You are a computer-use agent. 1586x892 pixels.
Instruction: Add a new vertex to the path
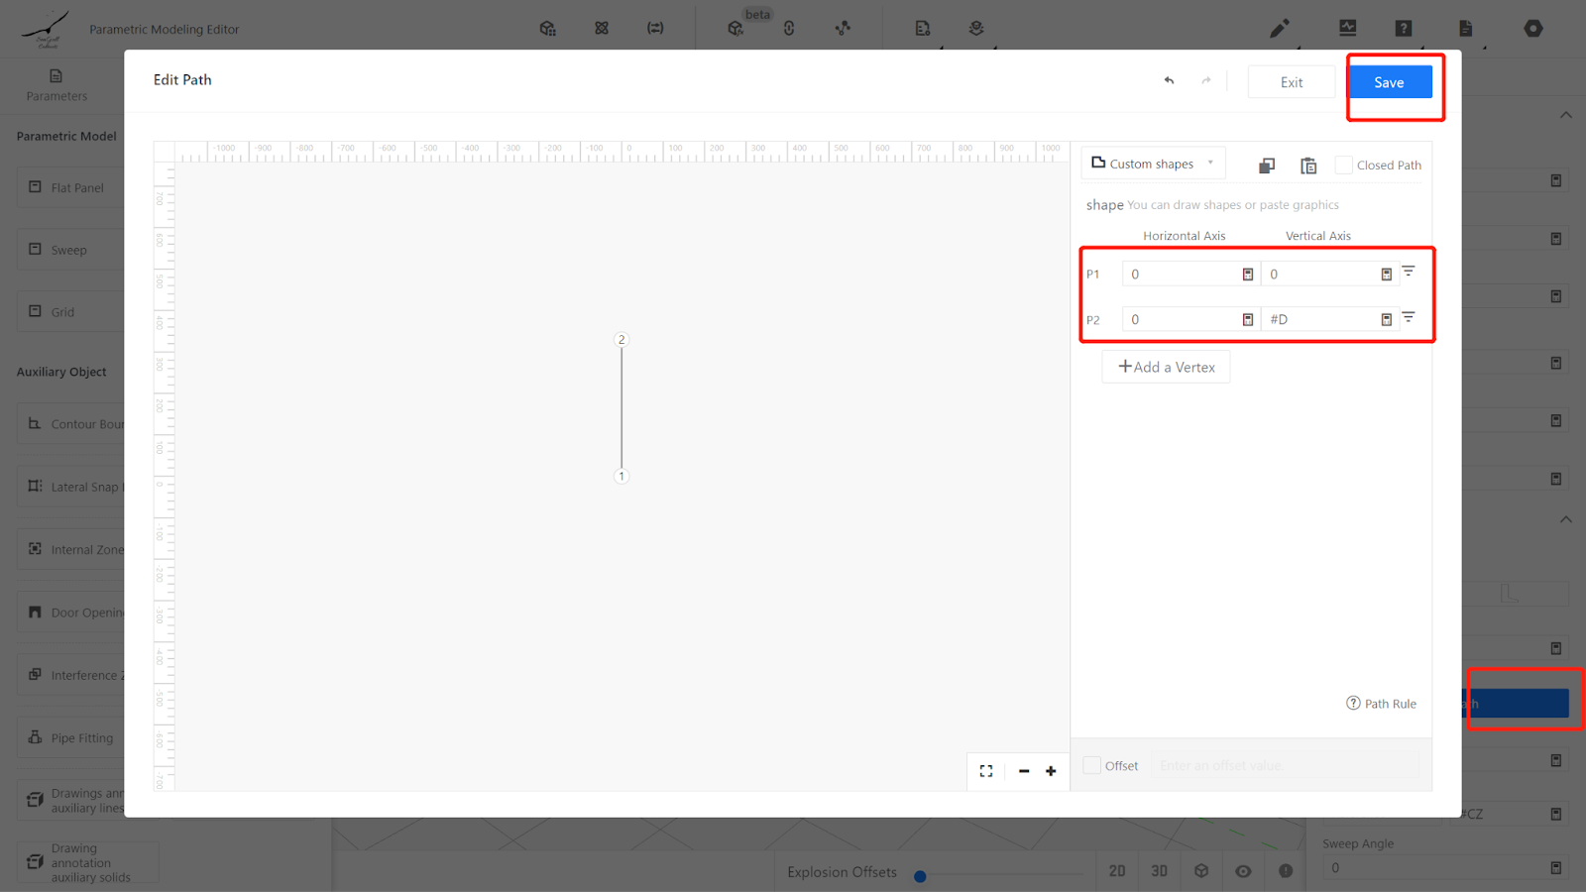(1166, 367)
